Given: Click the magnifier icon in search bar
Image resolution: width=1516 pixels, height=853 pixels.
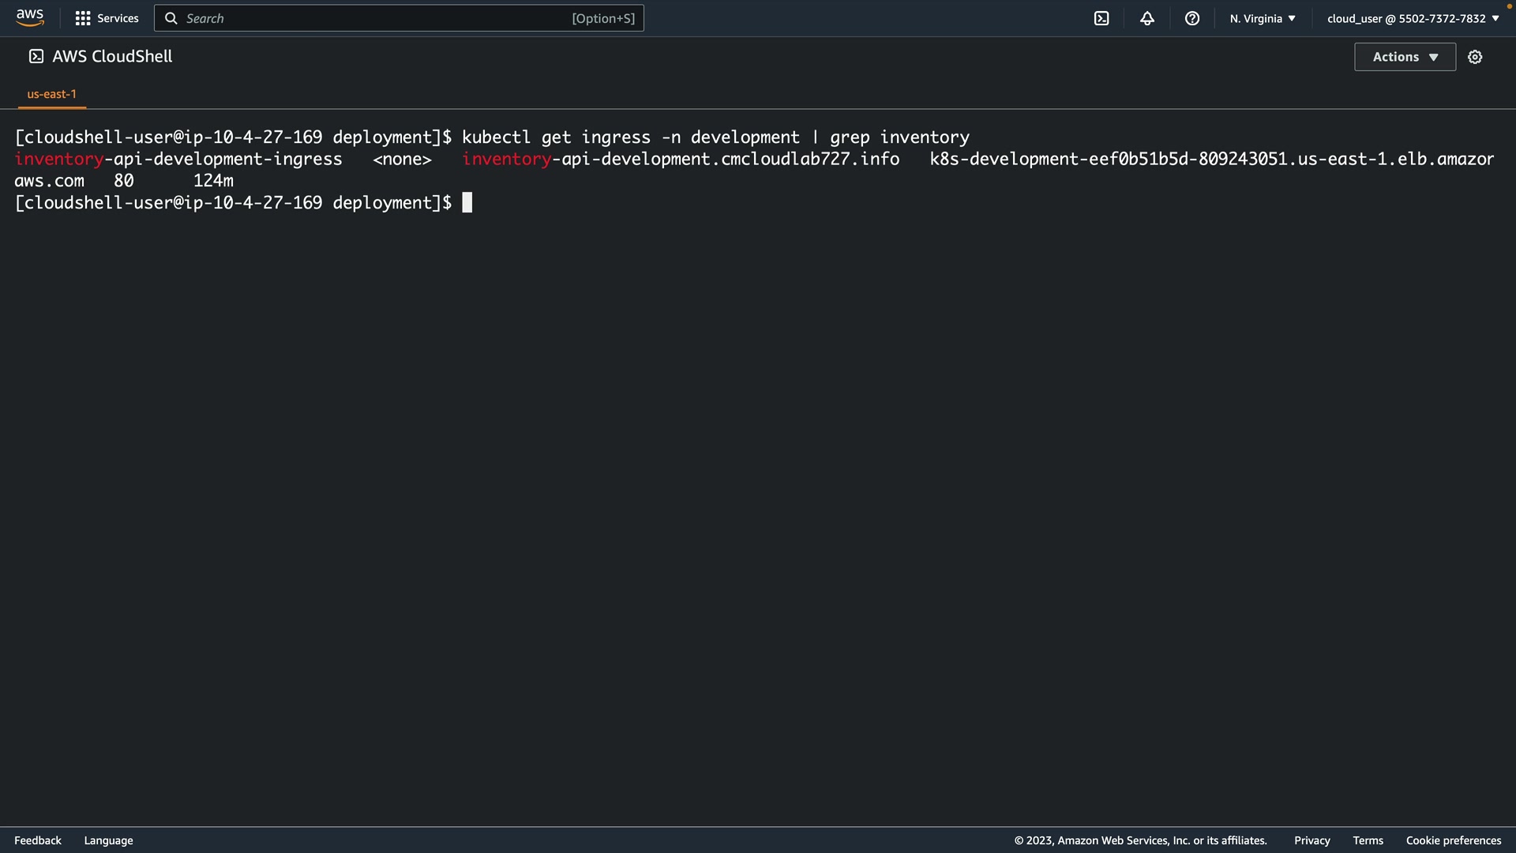Looking at the screenshot, I should 171,18.
